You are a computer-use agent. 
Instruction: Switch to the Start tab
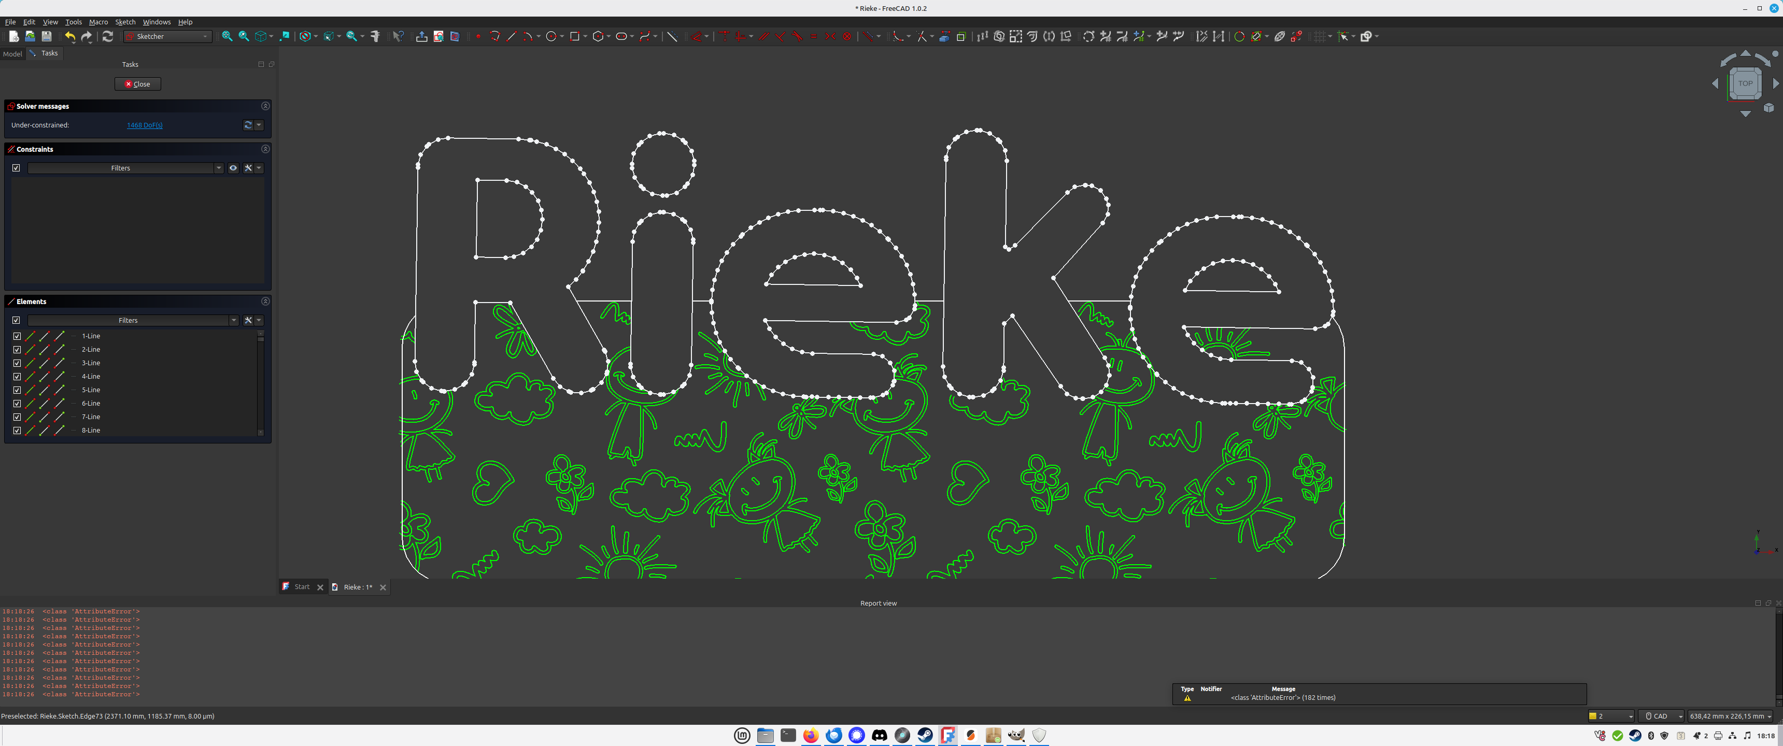(302, 587)
